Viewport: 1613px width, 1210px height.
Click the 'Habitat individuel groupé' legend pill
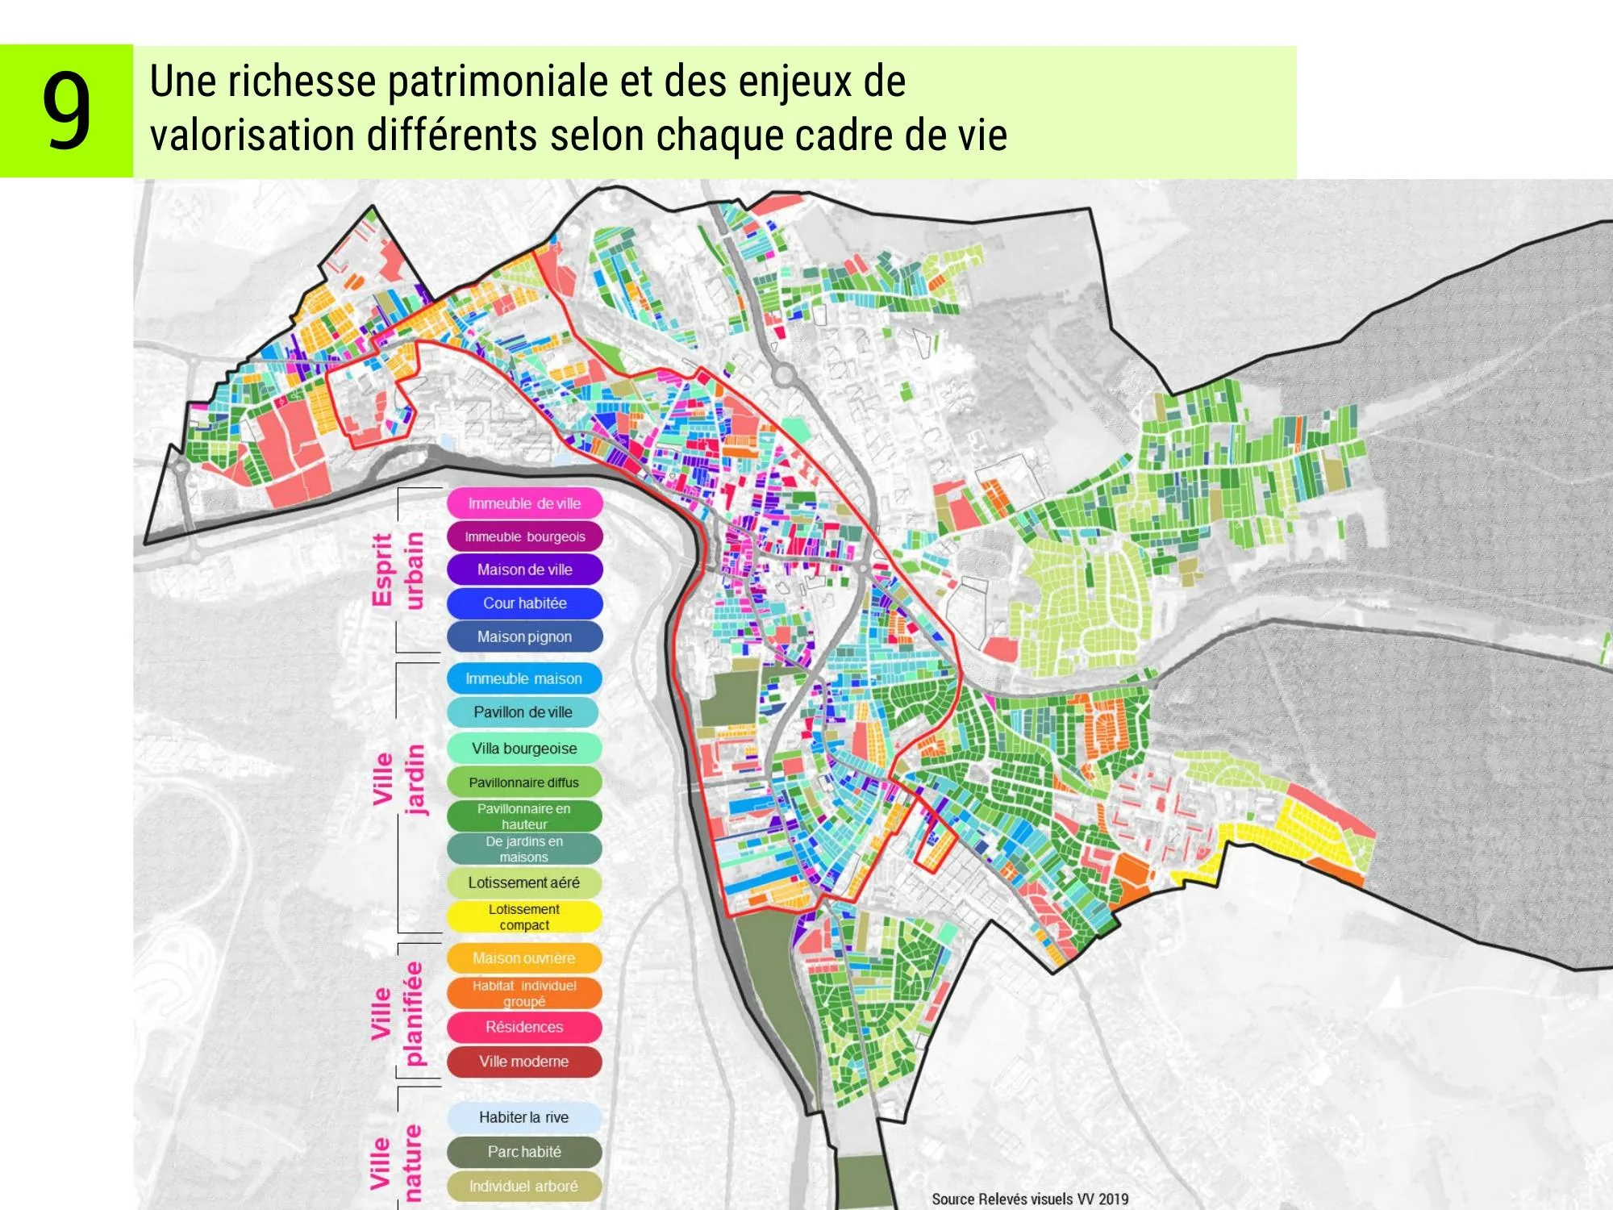524,993
